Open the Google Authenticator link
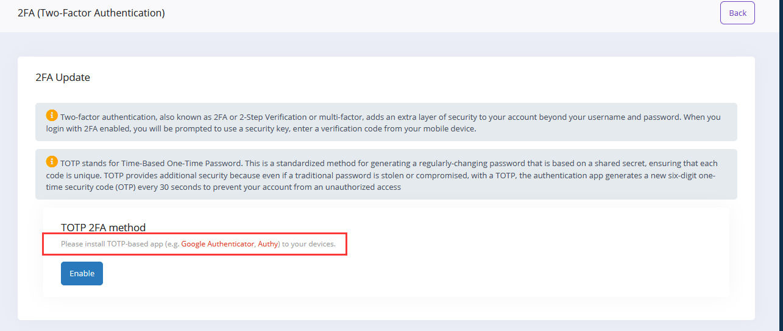 (x=218, y=244)
